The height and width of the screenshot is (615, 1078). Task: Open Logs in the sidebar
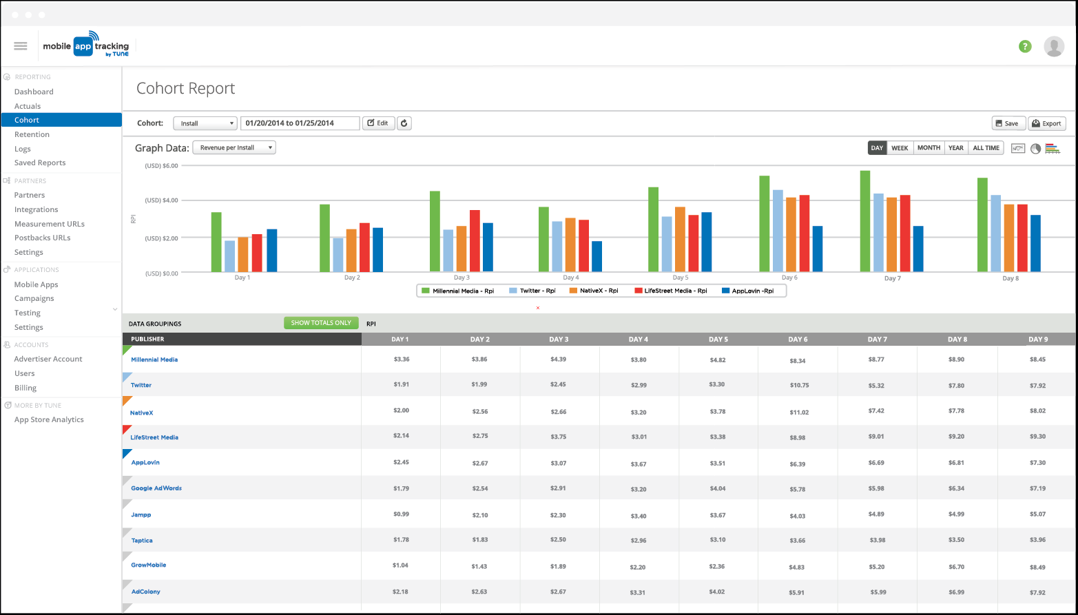click(x=23, y=149)
